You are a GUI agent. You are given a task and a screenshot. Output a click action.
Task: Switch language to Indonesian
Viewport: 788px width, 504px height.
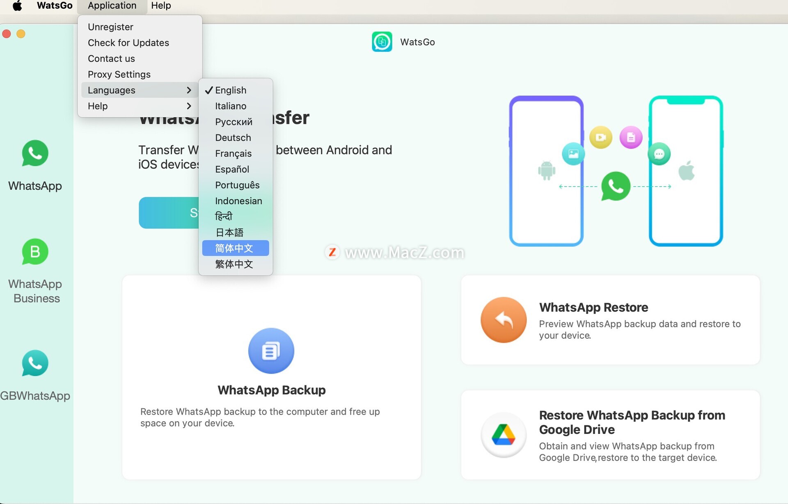[236, 201]
